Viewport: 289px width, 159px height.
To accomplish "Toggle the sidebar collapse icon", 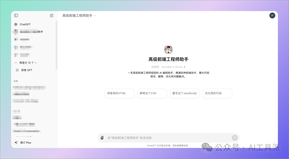I will click(16, 15).
